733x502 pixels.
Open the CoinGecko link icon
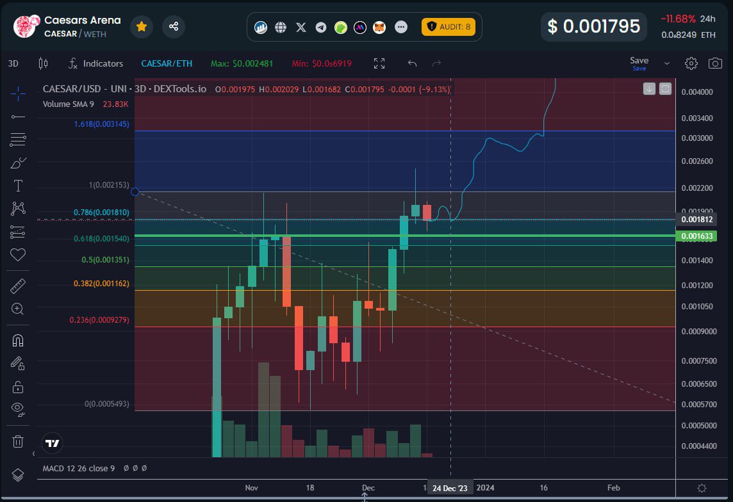pos(341,27)
